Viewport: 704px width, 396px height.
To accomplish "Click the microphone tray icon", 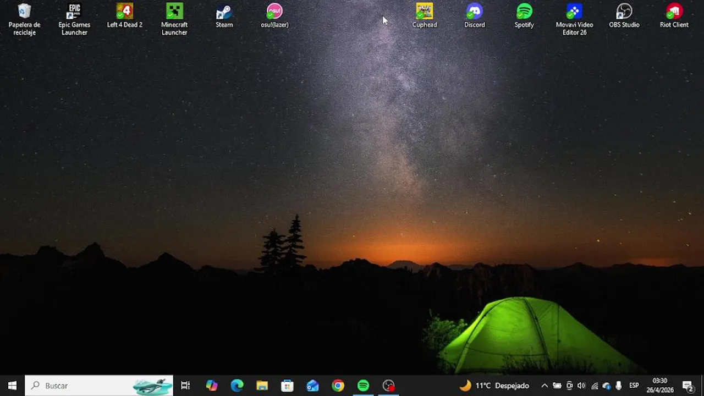I will (x=619, y=386).
